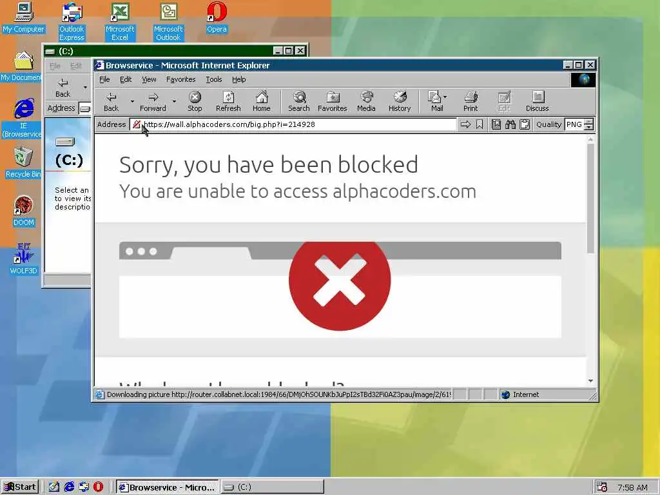Decrease Quality with the down stepper arrow

coord(589,128)
